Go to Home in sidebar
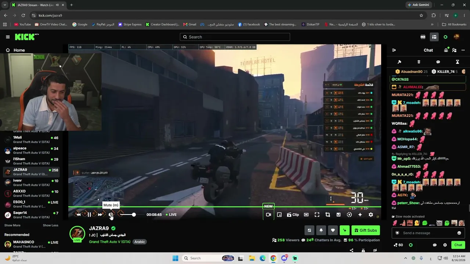 pyautogui.click(x=15, y=50)
